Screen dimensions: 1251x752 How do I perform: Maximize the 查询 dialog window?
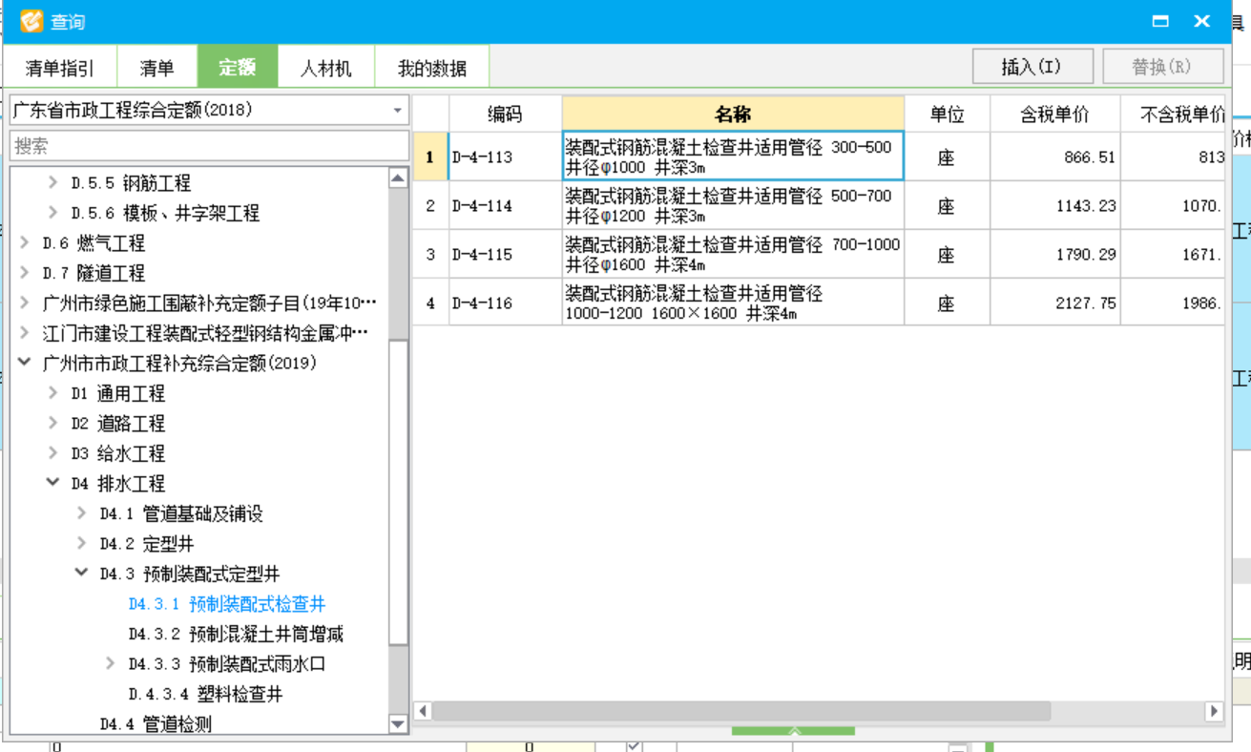click(x=1160, y=21)
